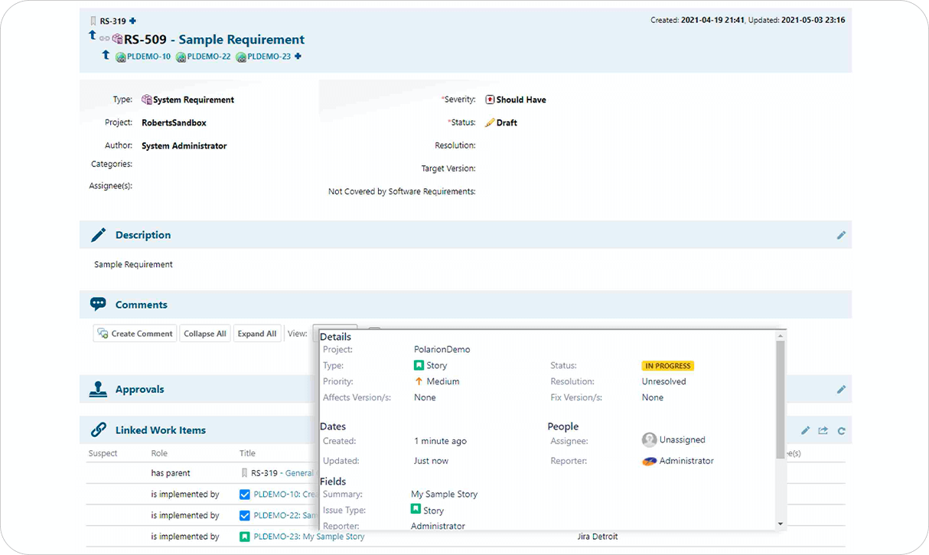Edit Linked Work Items with pencil icon
This screenshot has height=555, width=929.
point(805,431)
